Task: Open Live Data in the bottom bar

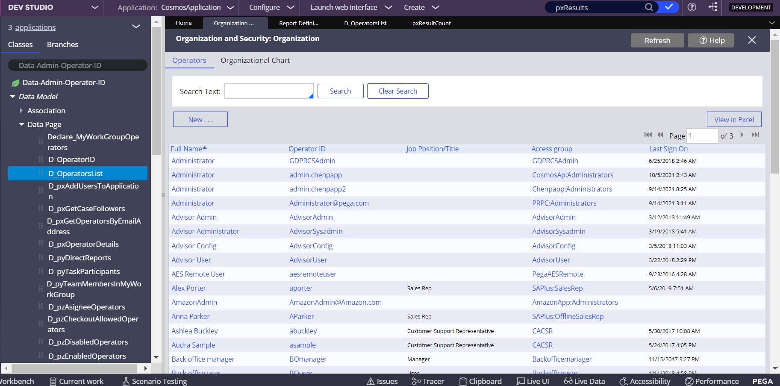Action: pyautogui.click(x=584, y=381)
